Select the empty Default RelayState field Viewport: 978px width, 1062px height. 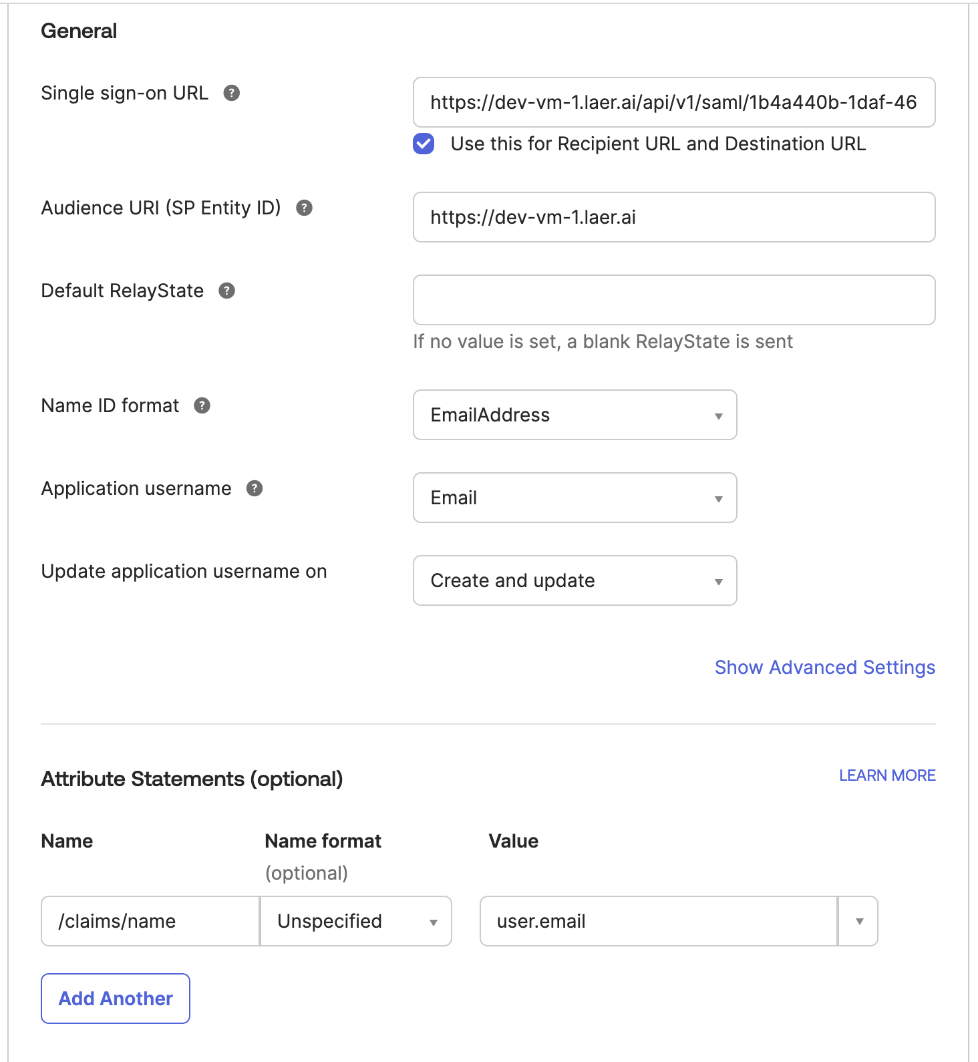[674, 300]
